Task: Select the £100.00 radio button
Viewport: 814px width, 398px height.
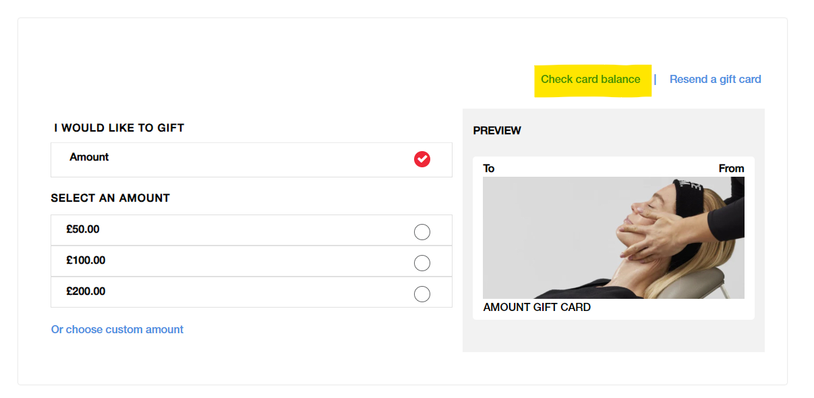Action: coord(422,263)
